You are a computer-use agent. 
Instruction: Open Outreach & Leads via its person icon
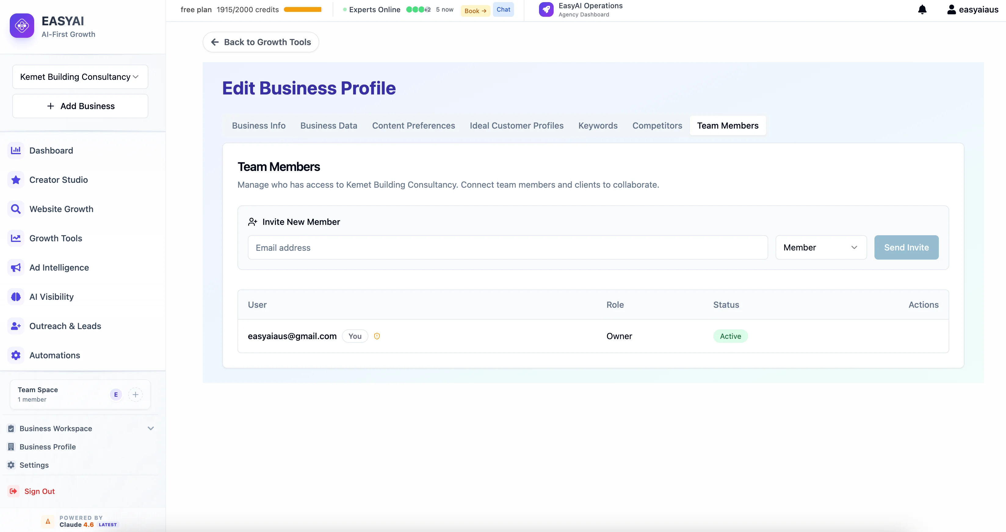click(16, 326)
